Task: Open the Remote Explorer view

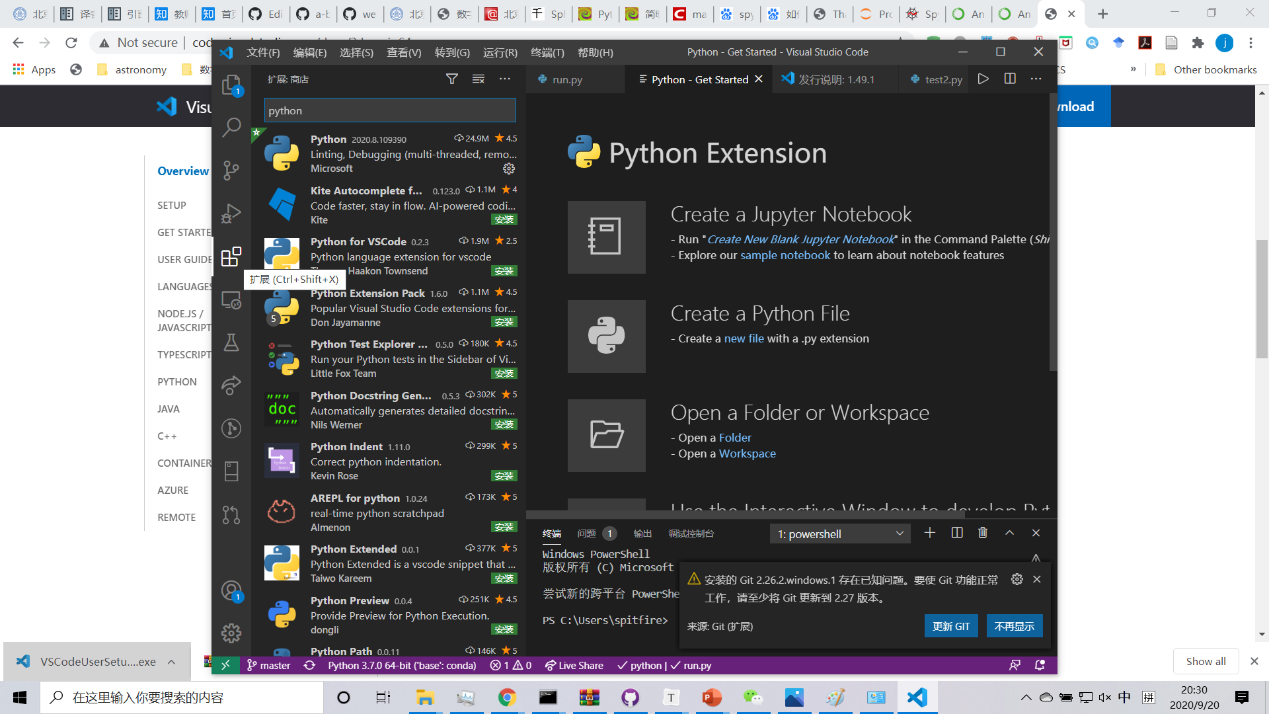Action: coord(231,299)
